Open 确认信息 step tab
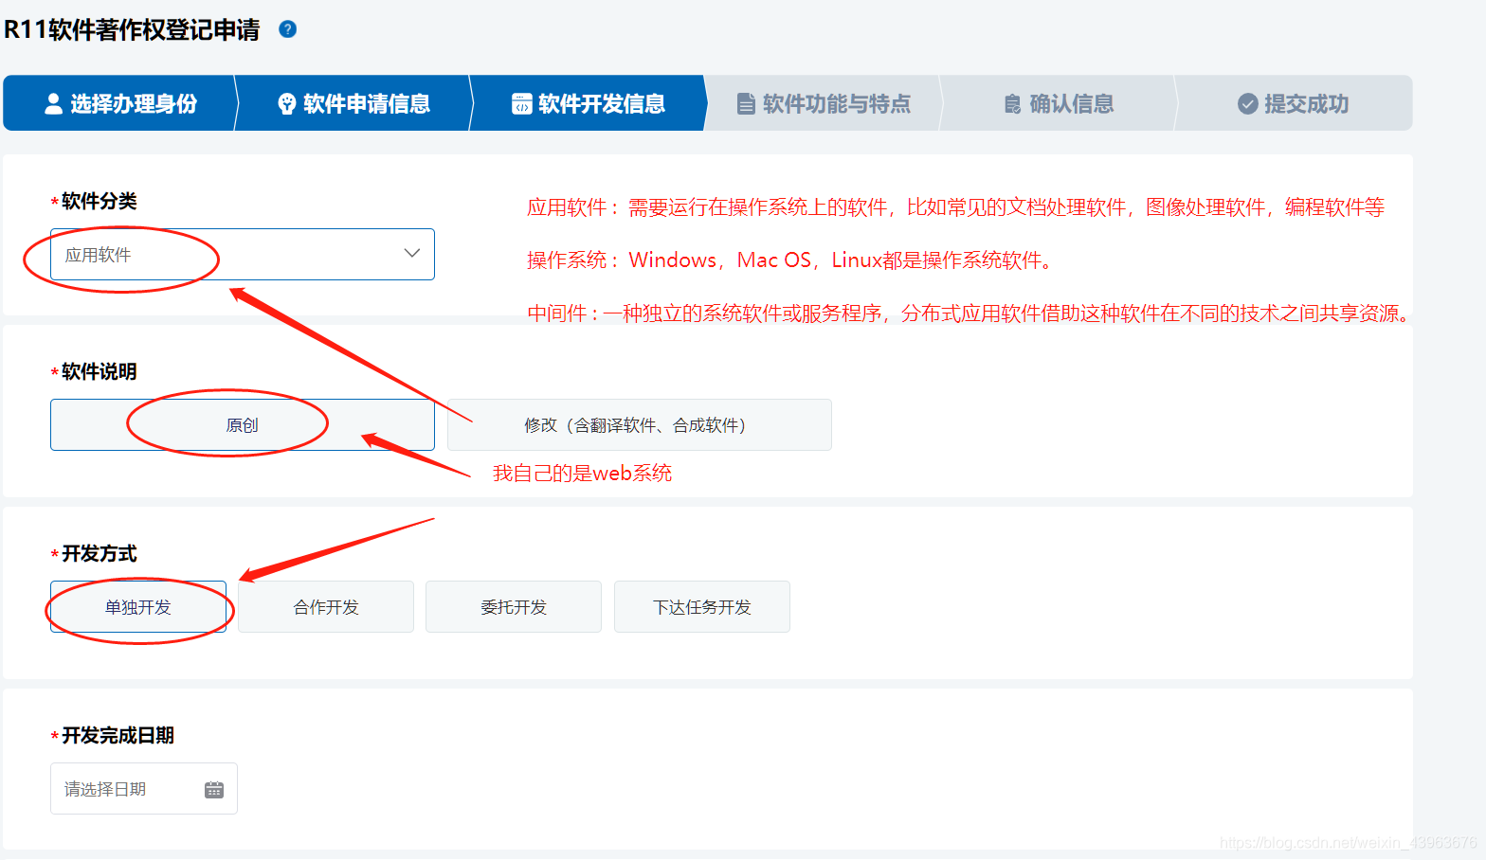The height and width of the screenshot is (860, 1486). [1059, 103]
